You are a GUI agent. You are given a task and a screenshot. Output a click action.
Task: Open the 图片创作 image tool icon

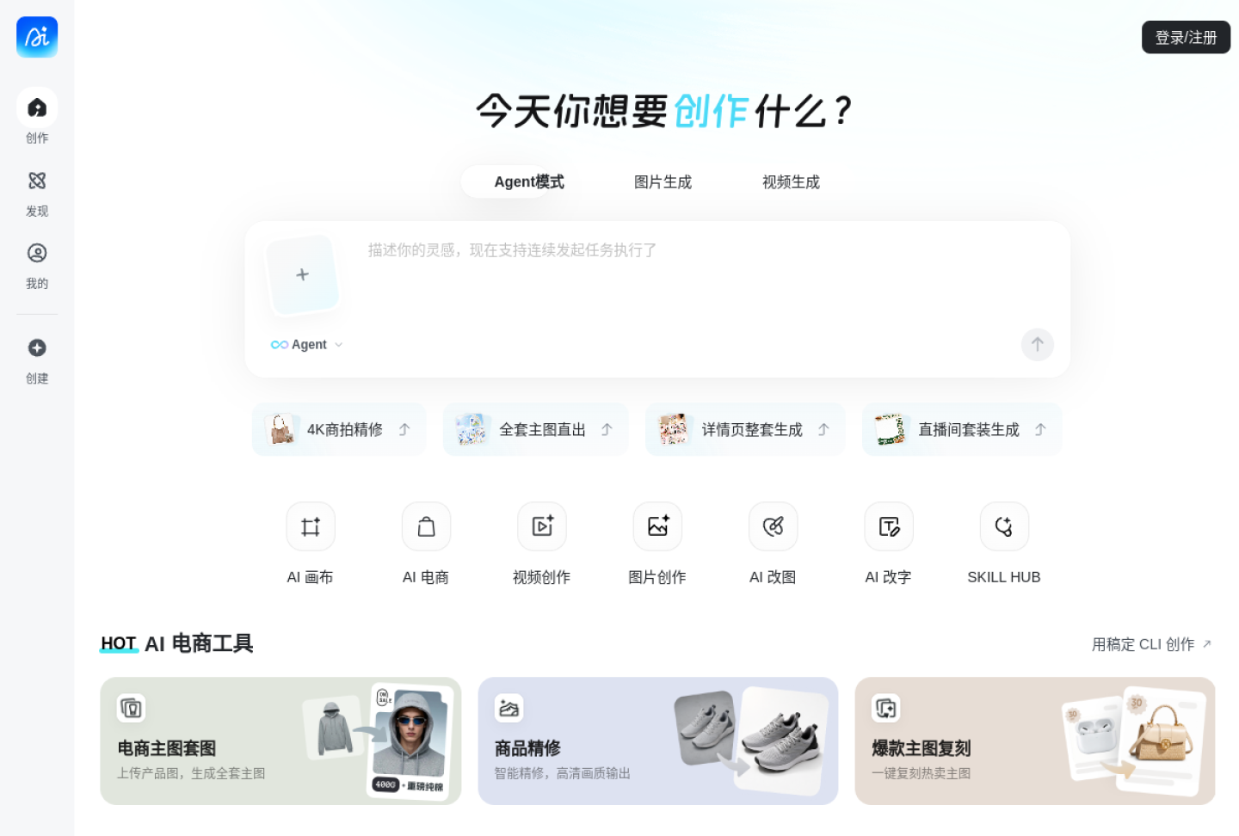click(657, 526)
